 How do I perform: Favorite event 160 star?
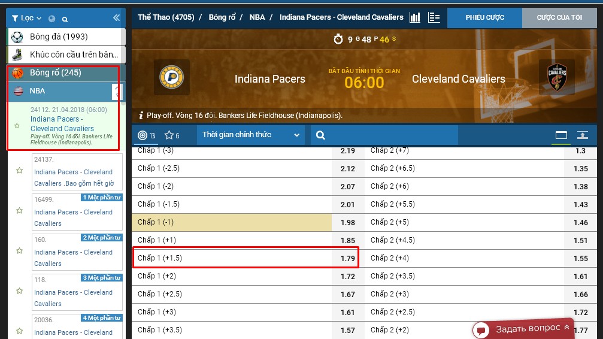click(20, 251)
